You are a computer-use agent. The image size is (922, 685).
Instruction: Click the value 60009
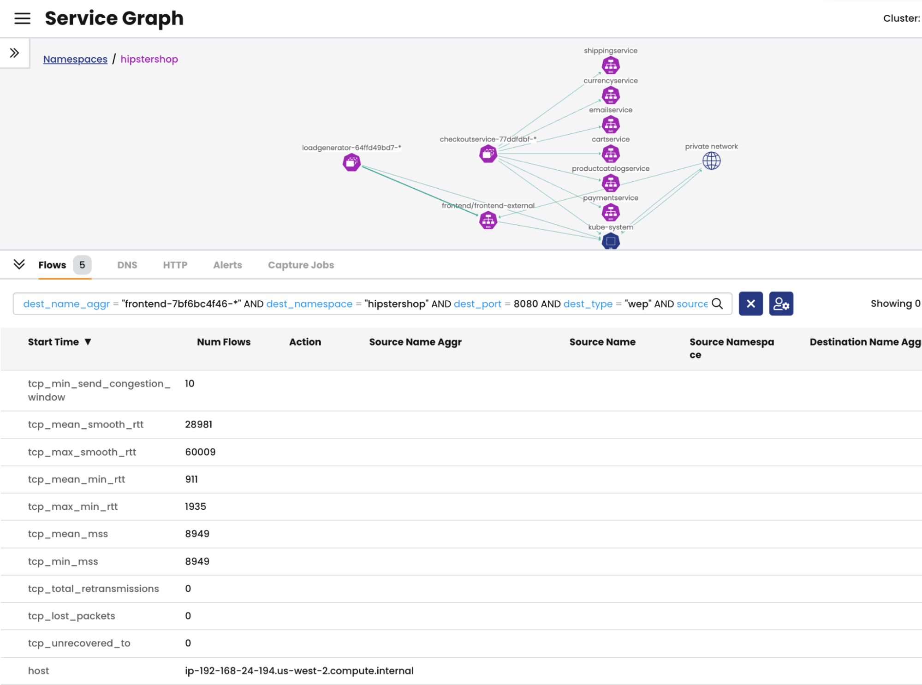pyautogui.click(x=200, y=452)
